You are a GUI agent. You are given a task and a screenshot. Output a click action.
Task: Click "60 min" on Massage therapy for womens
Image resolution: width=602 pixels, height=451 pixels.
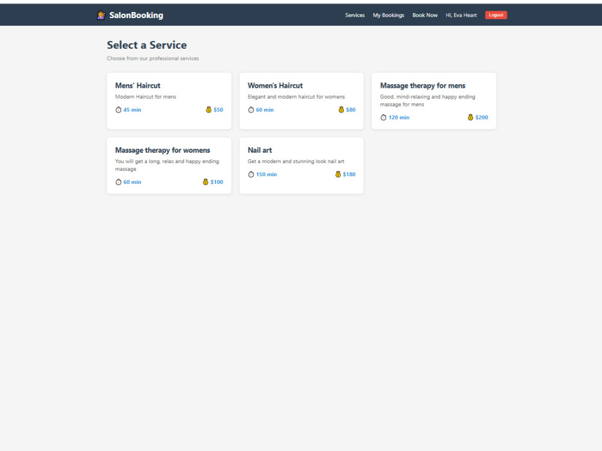[132, 182]
